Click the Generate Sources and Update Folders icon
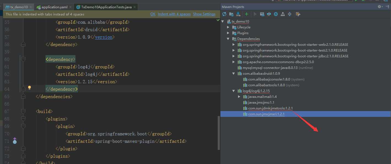The image size is (391, 164). click(x=231, y=14)
